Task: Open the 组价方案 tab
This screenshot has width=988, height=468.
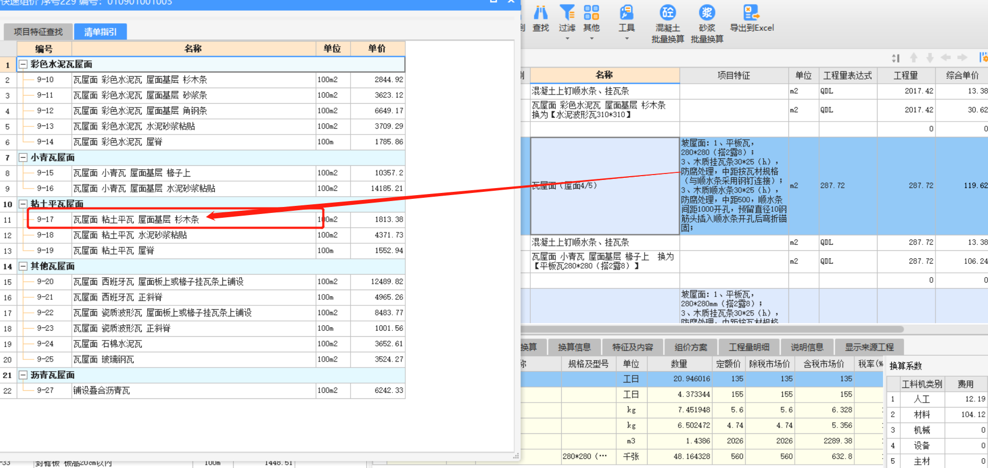Action: click(691, 347)
